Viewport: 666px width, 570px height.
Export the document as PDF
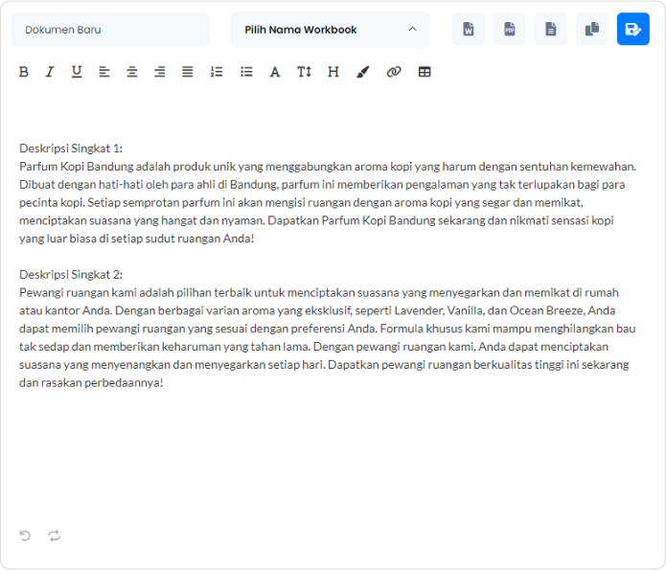pos(510,30)
